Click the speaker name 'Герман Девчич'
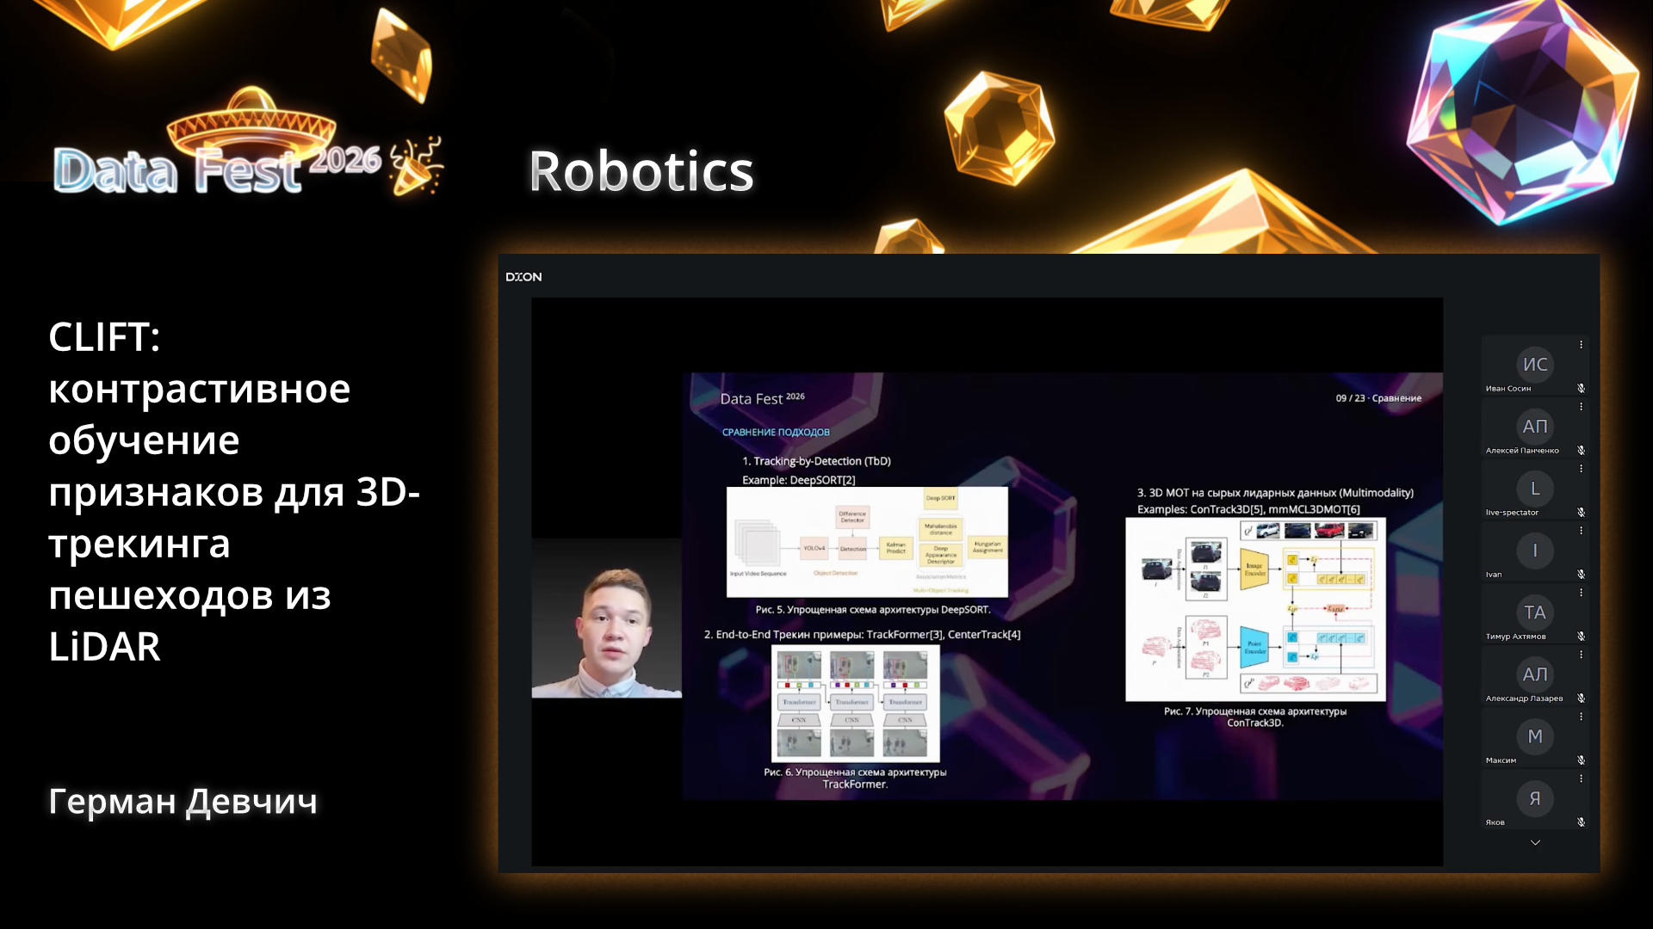 pyautogui.click(x=183, y=802)
